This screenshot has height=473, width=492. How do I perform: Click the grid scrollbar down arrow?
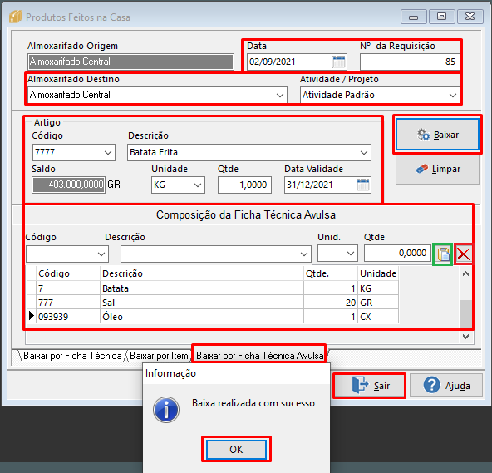[x=466, y=337]
